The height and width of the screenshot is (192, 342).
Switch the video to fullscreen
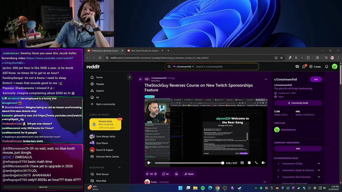tap(256, 163)
